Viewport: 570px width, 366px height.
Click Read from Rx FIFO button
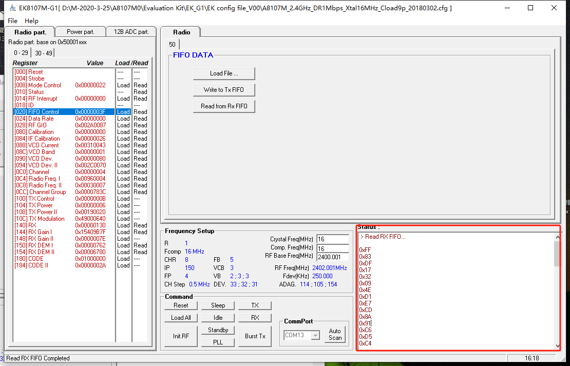pos(224,106)
